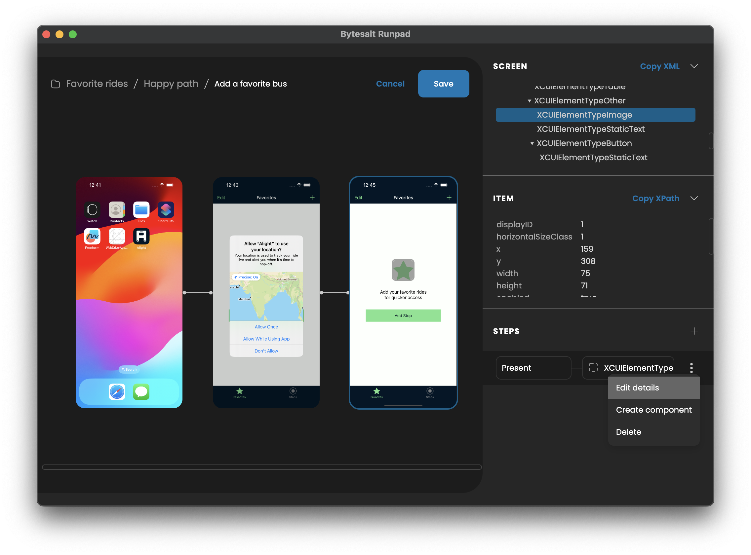751x555 pixels.
Task: Open the Happy path breadcrumb
Action: click(x=171, y=84)
